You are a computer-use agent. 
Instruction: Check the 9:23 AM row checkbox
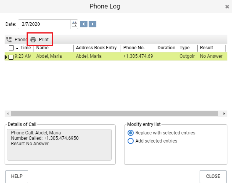tap(11, 57)
